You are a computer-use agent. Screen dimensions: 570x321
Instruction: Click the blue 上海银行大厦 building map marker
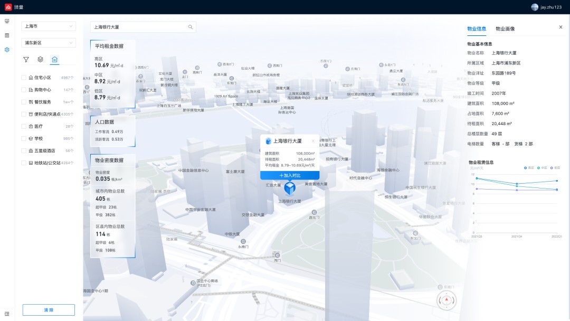point(290,188)
